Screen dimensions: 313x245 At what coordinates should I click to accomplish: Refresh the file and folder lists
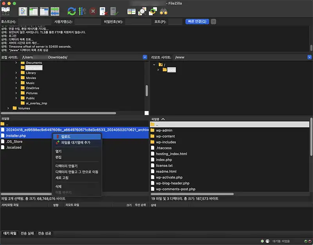[x=72, y=11]
